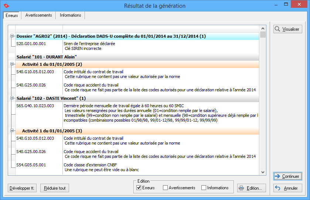Open the Informations tab
Image resolution: width=310 pixels, height=200 pixels.
(70, 15)
